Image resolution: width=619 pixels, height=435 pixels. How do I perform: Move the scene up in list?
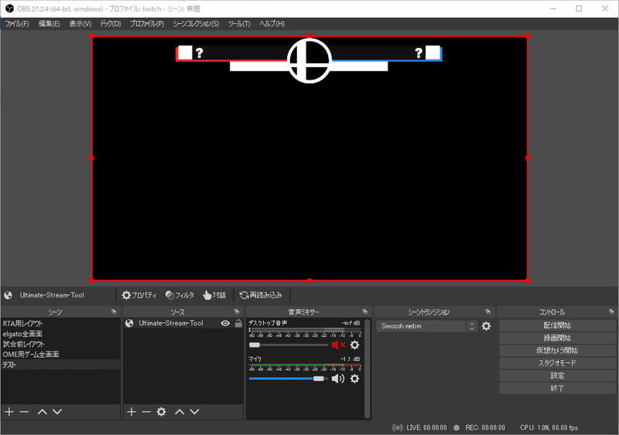coord(43,412)
